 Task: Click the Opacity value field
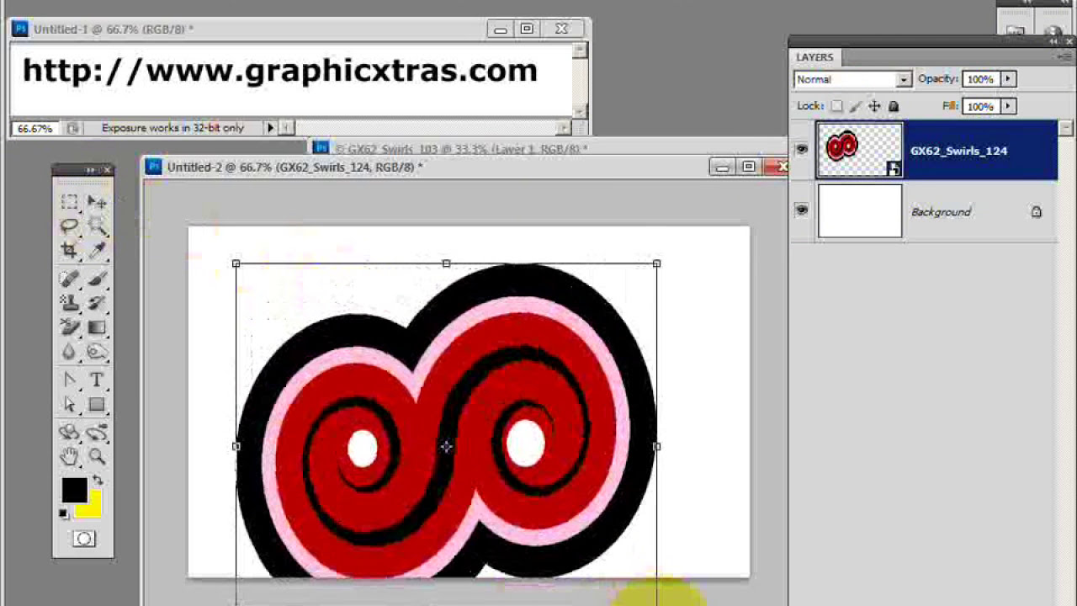coord(980,79)
